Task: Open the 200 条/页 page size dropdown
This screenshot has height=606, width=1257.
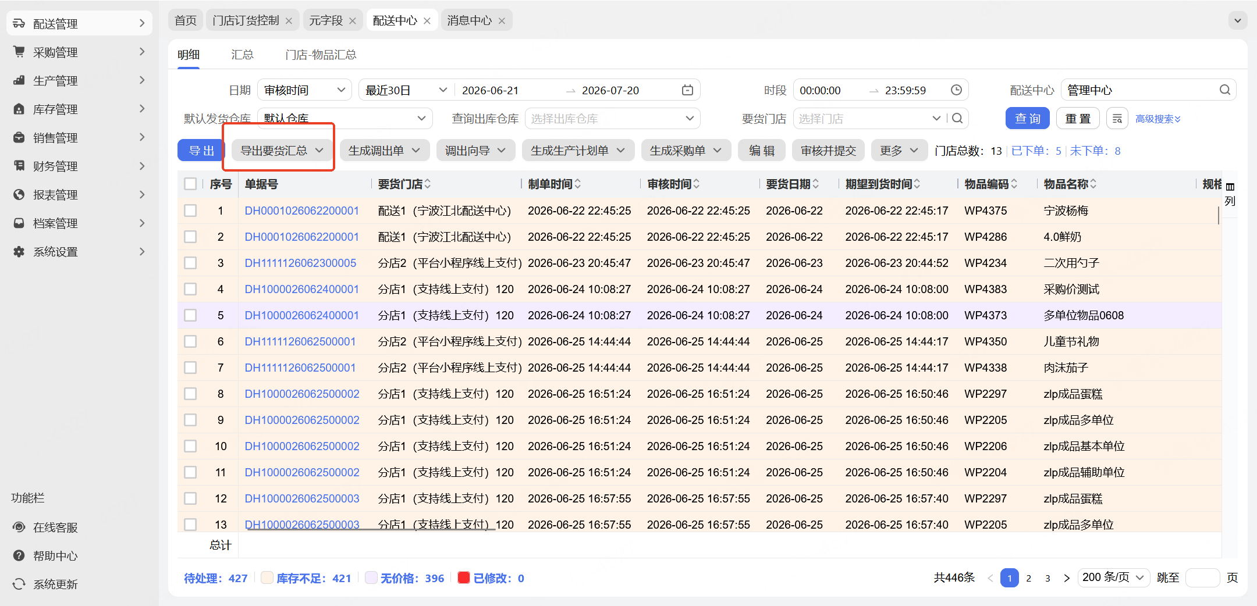Action: (1113, 578)
